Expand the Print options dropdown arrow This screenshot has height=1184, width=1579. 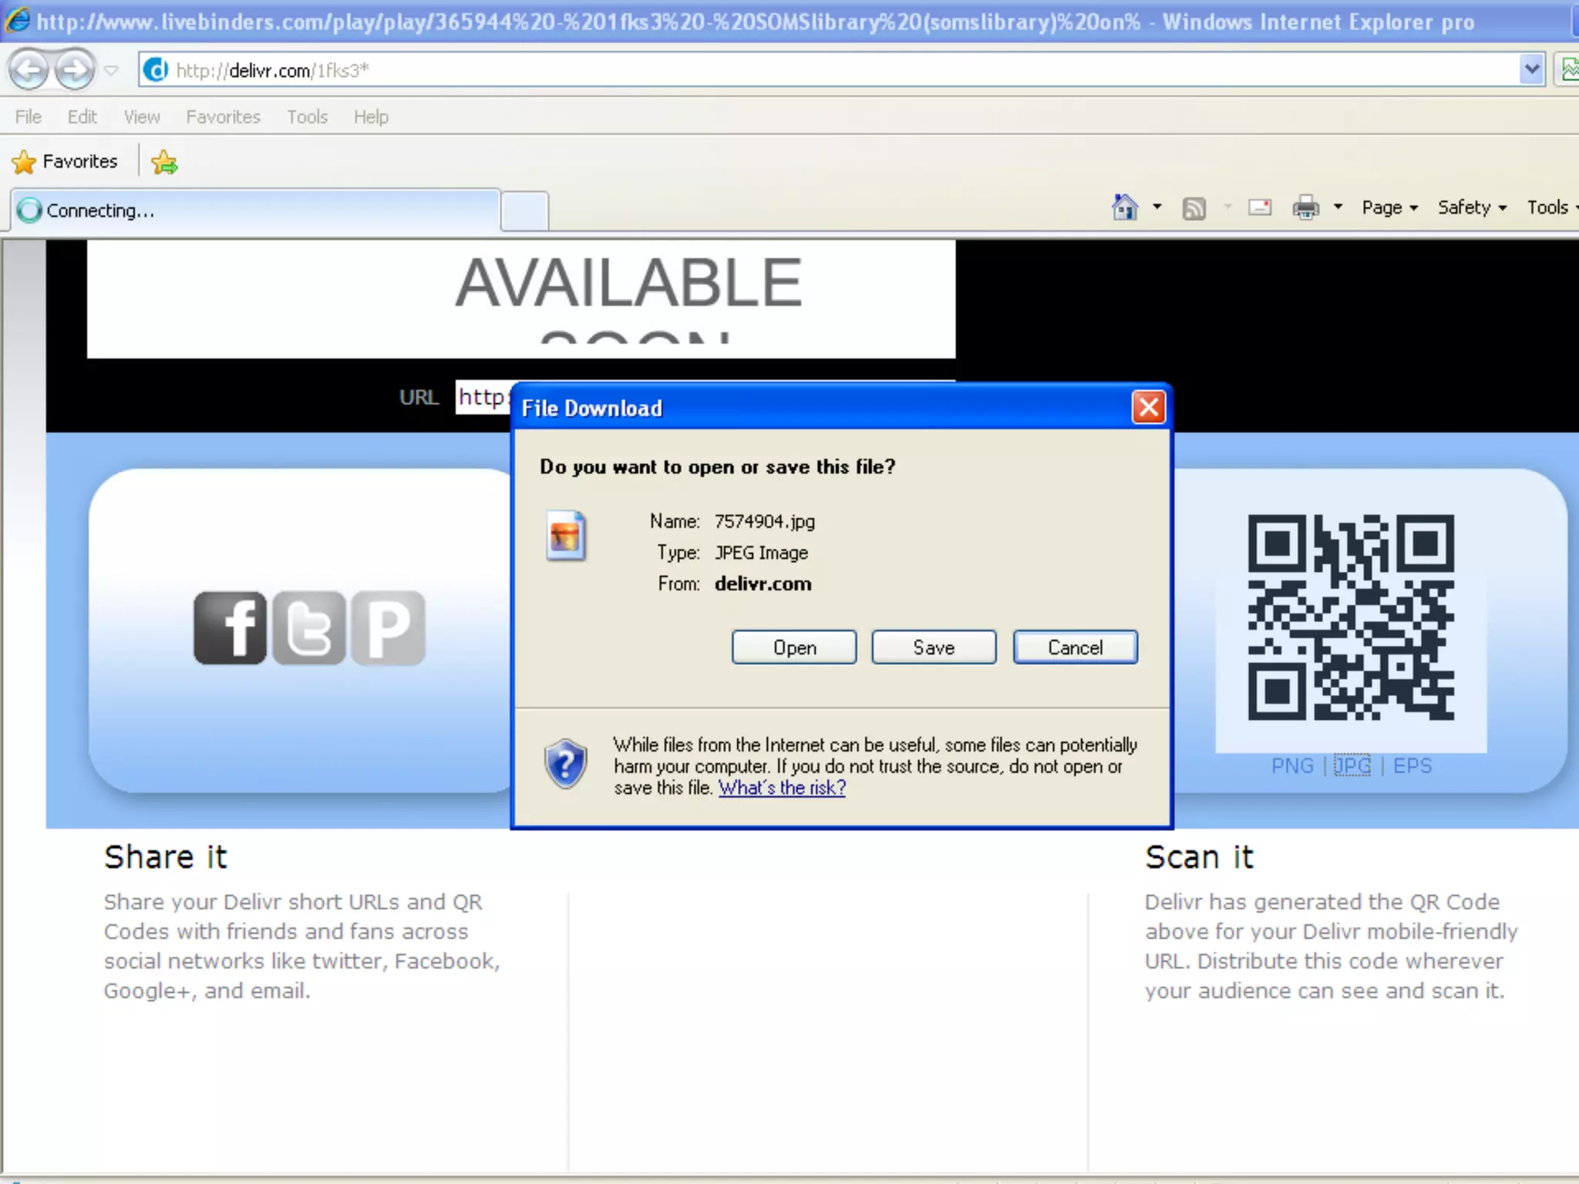1338,207
